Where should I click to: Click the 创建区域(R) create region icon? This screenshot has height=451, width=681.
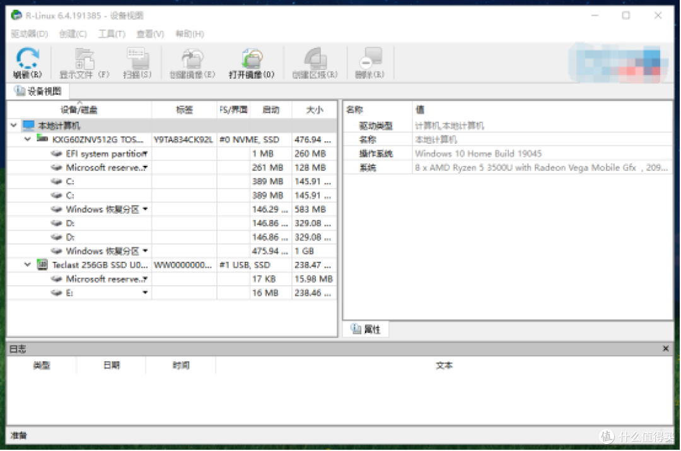click(315, 59)
